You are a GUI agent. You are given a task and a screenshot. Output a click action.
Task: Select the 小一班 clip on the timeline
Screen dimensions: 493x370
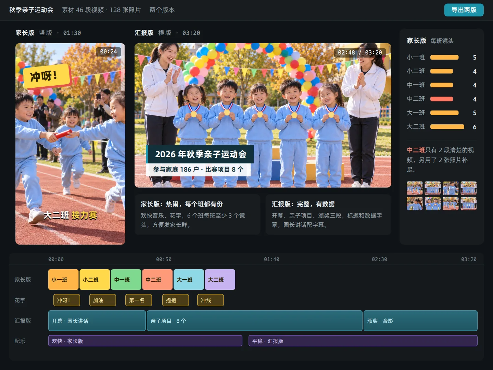pyautogui.click(x=63, y=280)
